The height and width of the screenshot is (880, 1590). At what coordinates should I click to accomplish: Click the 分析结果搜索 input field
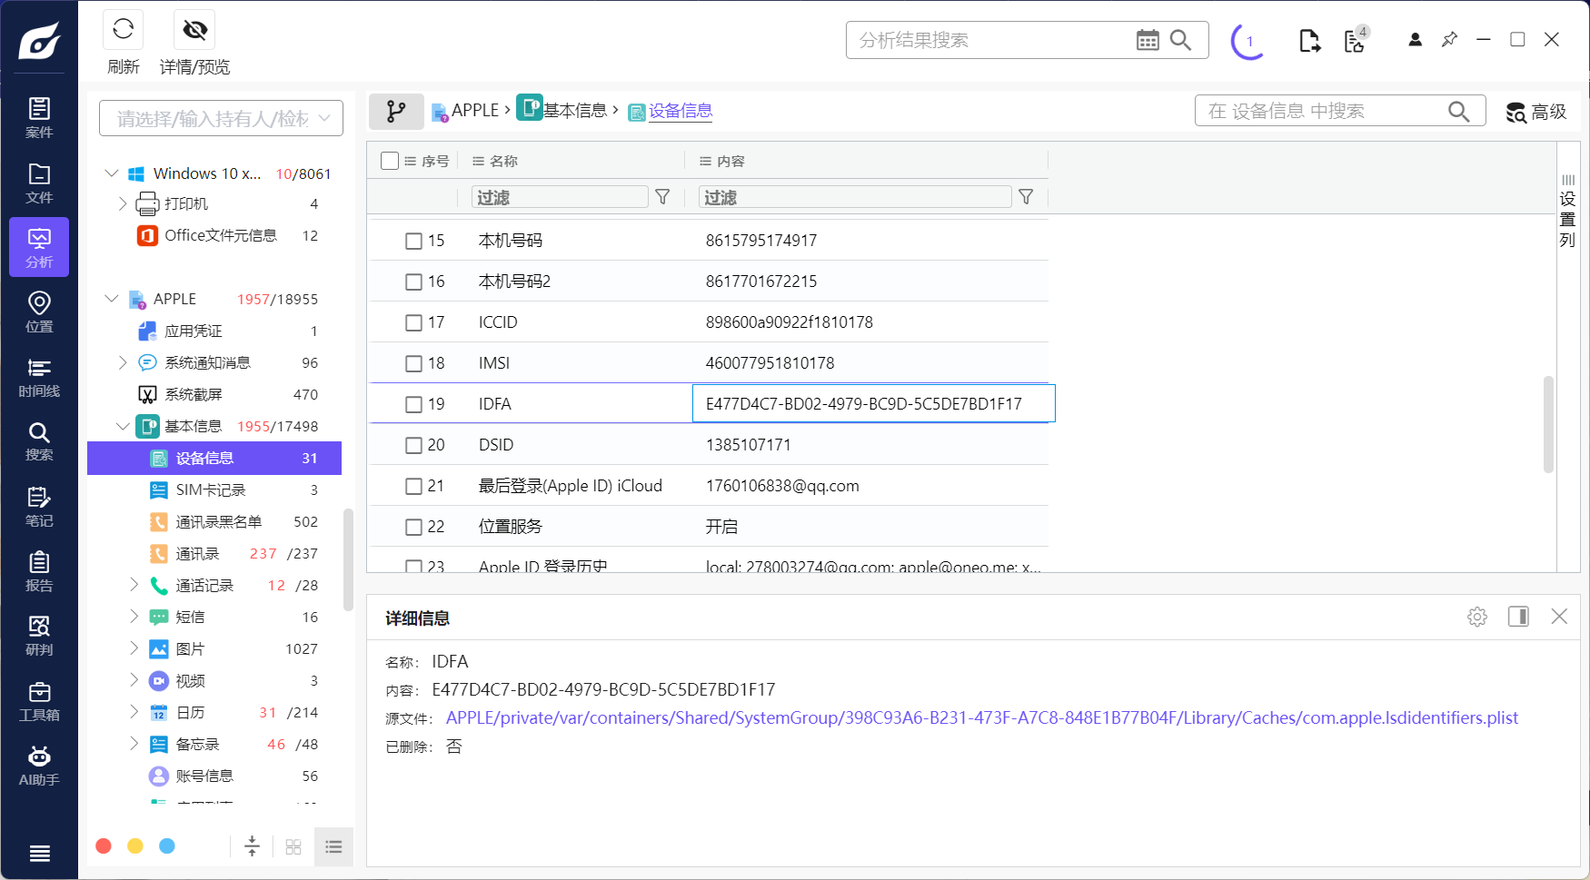(990, 40)
